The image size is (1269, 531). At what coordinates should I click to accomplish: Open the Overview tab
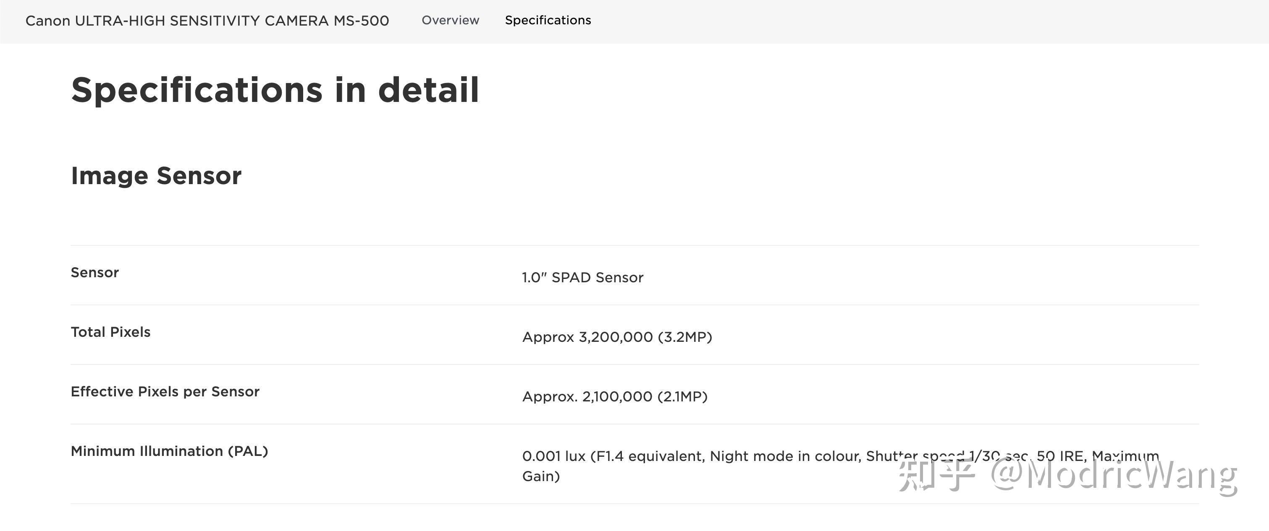[450, 20]
